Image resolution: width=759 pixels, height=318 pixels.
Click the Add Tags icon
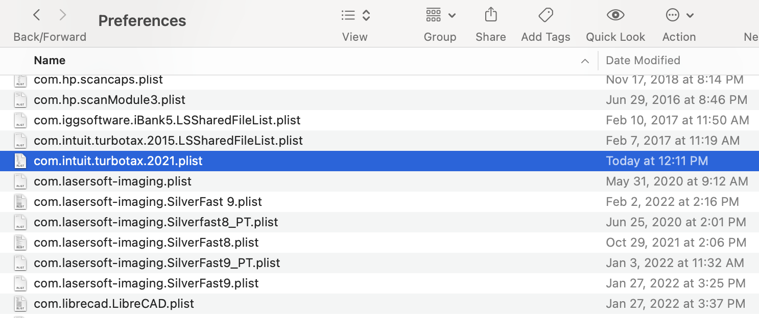(x=545, y=15)
